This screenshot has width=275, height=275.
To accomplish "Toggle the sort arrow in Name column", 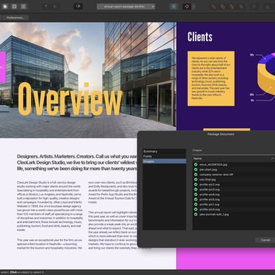I will click(272, 158).
